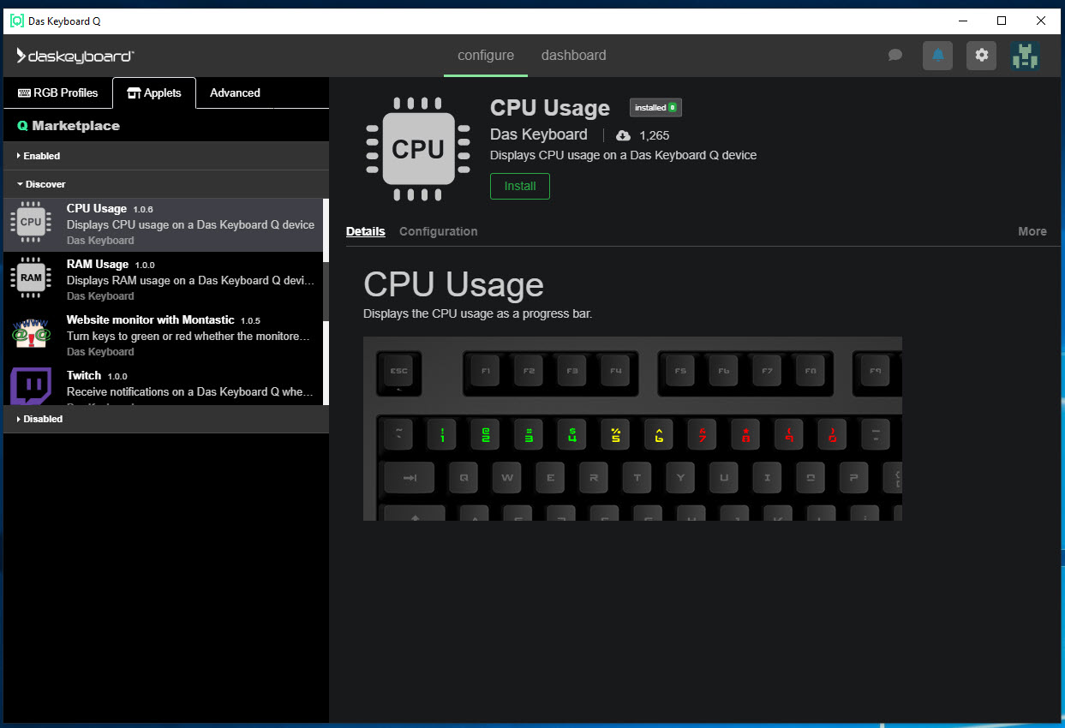Click the Das Keyboard Q title bar icon
The height and width of the screenshot is (728, 1065).
coord(16,21)
